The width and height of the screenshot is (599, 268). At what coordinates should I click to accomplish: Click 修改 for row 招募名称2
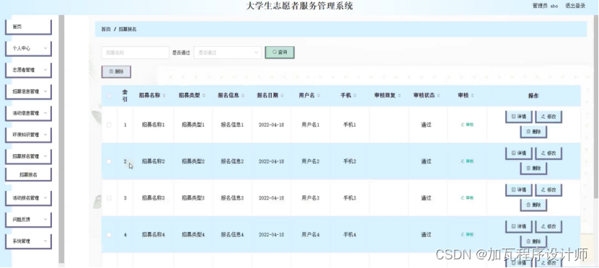(549, 153)
